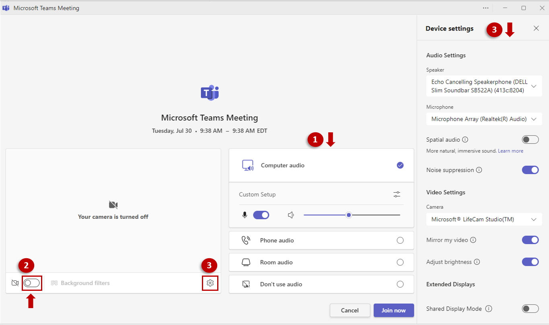
Task: Open the Camera selection dropdown
Action: tap(484, 220)
